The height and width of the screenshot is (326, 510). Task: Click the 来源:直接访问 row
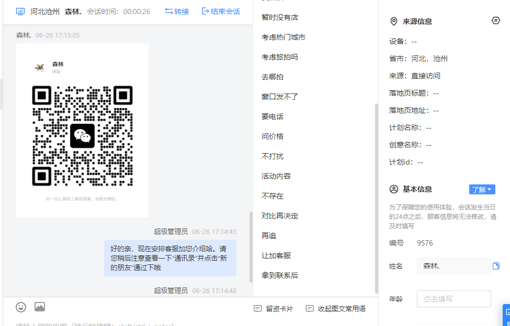click(x=415, y=76)
